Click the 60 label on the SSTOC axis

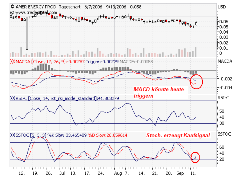click(x=222, y=147)
